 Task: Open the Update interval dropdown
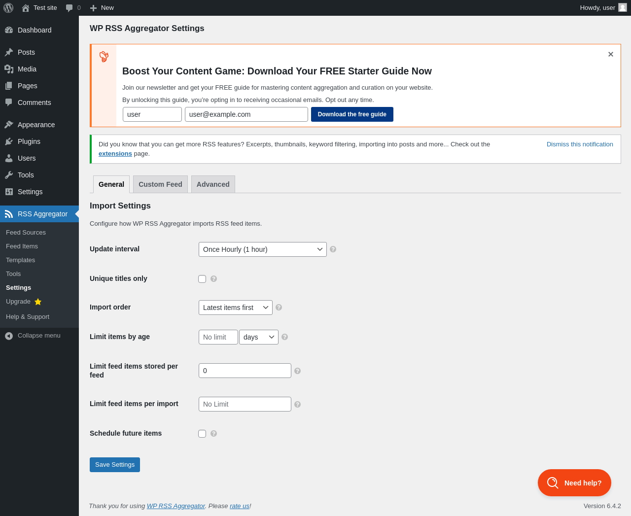click(x=263, y=249)
